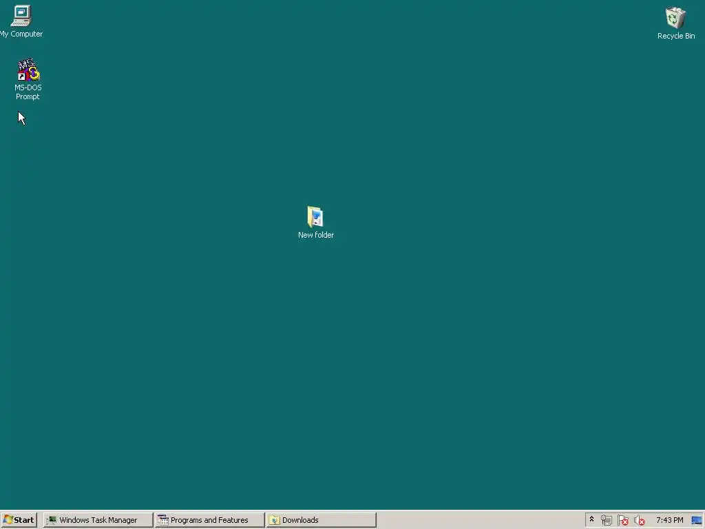Switch to Programs and Features taskbar button

pos(209,520)
